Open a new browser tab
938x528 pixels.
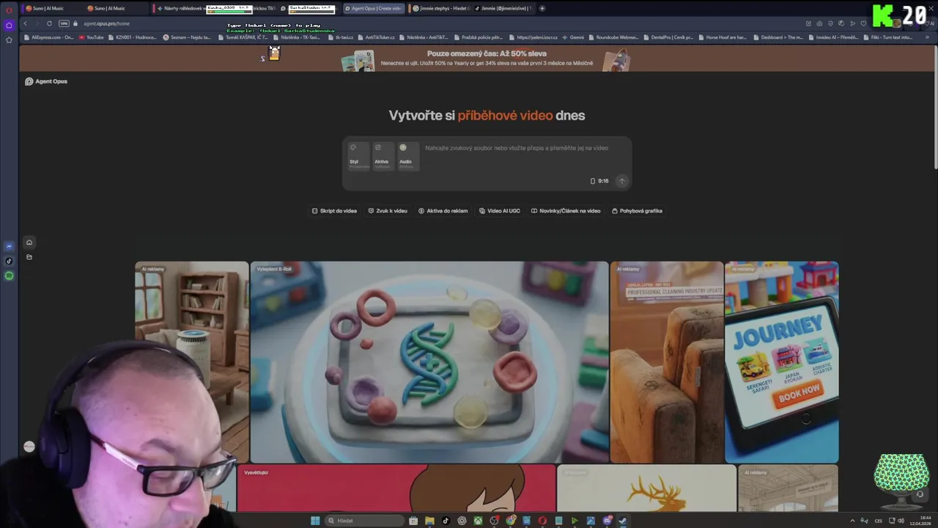click(x=542, y=8)
